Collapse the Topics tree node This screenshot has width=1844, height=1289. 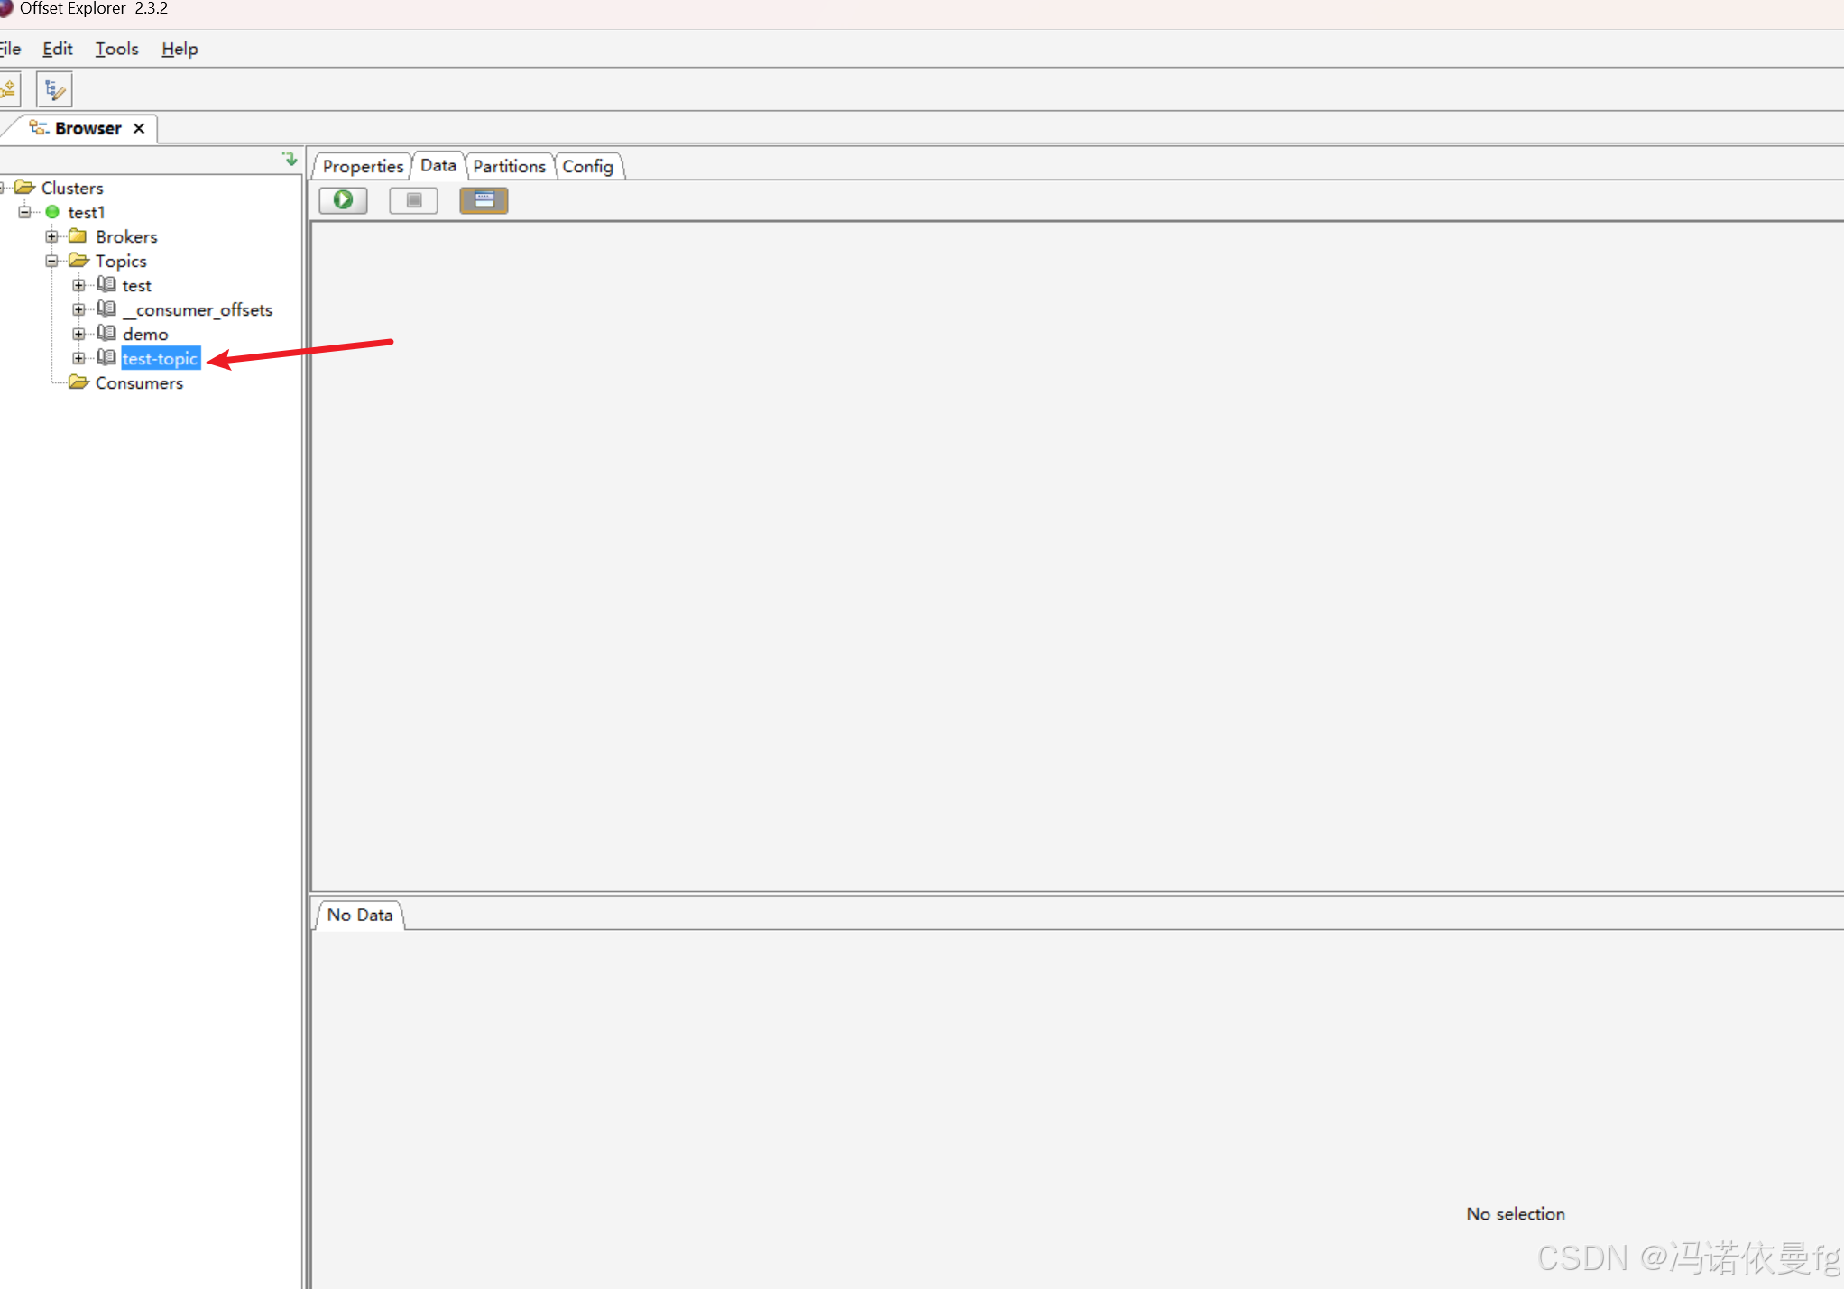[52, 261]
